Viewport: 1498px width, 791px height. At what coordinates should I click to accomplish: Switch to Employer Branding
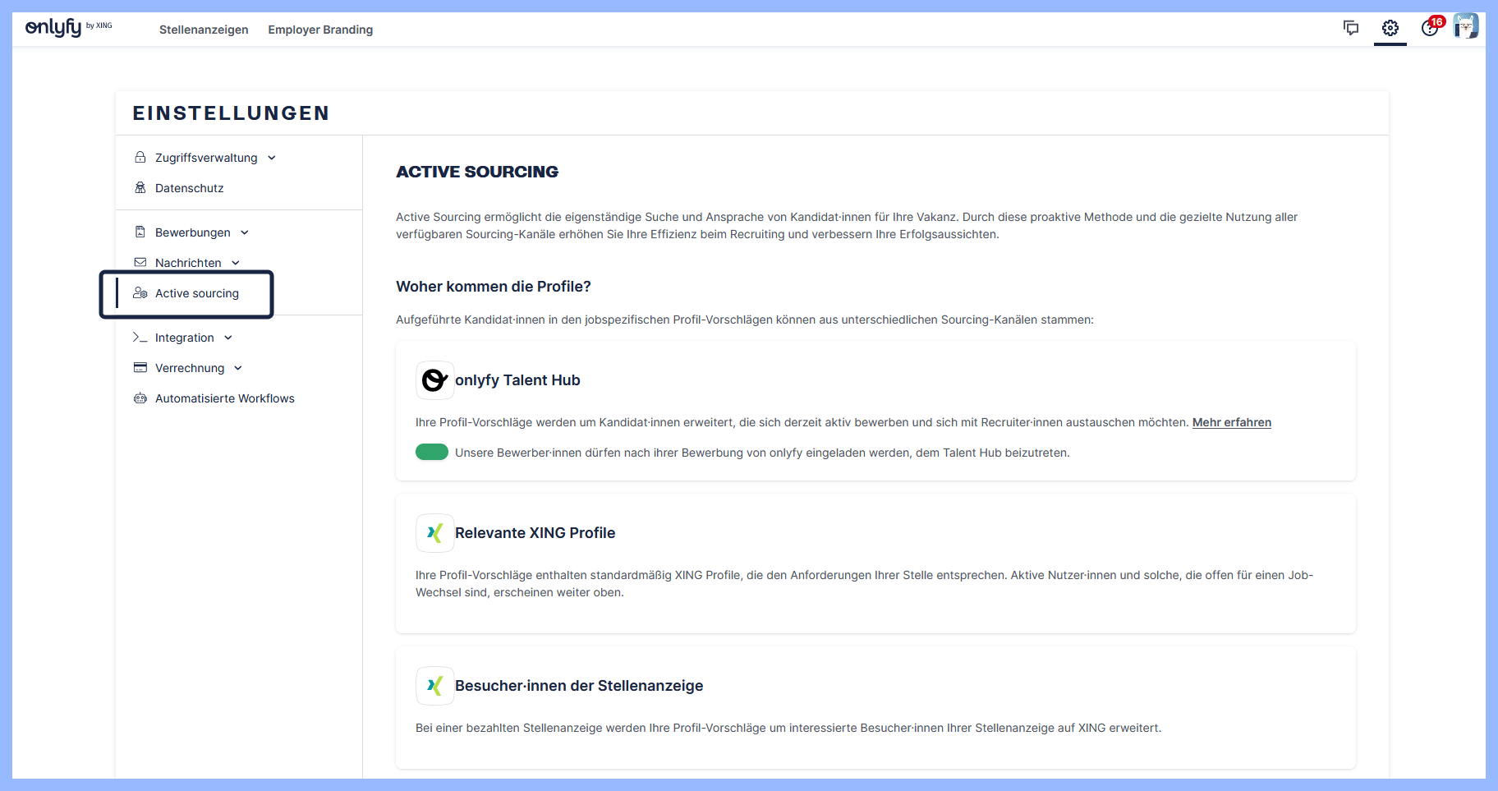pos(320,30)
